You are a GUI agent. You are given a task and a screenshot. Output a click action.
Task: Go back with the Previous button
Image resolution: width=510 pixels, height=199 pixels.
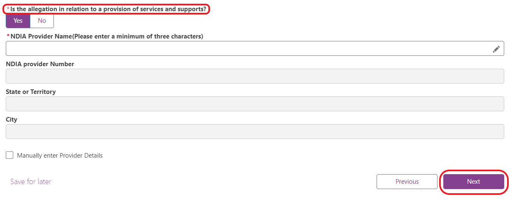[x=407, y=182]
